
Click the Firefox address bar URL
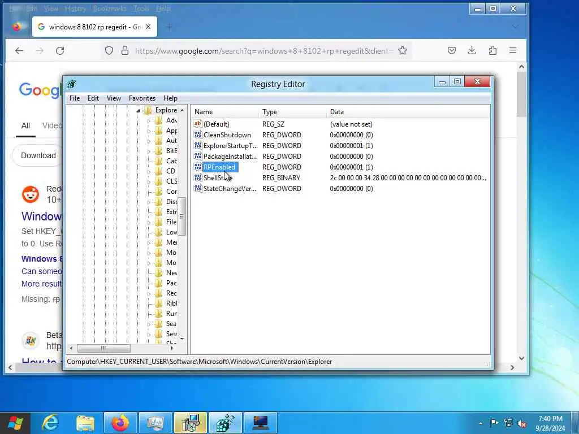coord(262,51)
